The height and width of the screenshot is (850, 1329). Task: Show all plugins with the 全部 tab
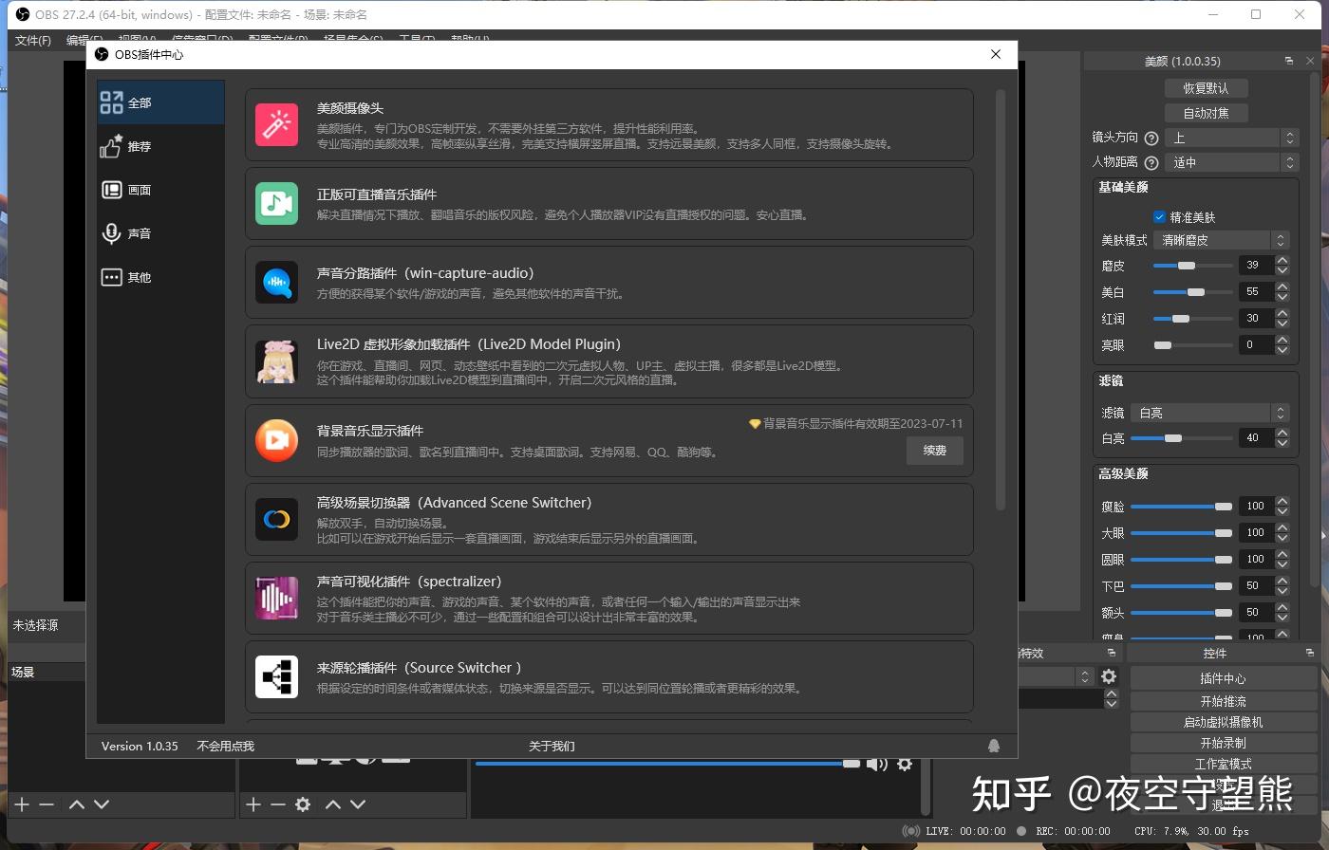[160, 102]
